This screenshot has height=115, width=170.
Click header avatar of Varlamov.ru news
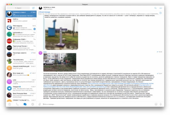(x=41, y=8)
